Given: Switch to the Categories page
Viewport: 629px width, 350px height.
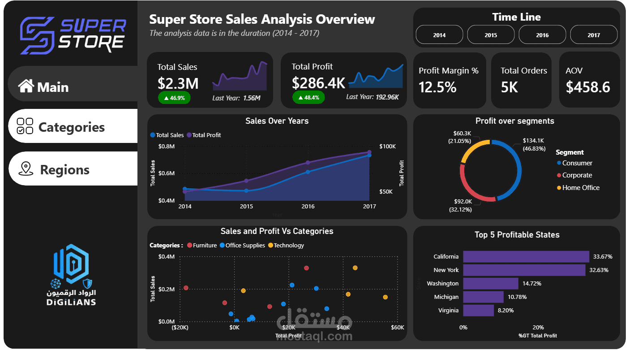Looking at the screenshot, I should (73, 126).
